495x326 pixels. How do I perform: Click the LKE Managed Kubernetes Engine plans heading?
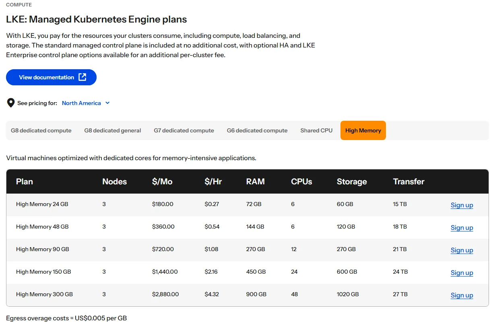pos(97,19)
